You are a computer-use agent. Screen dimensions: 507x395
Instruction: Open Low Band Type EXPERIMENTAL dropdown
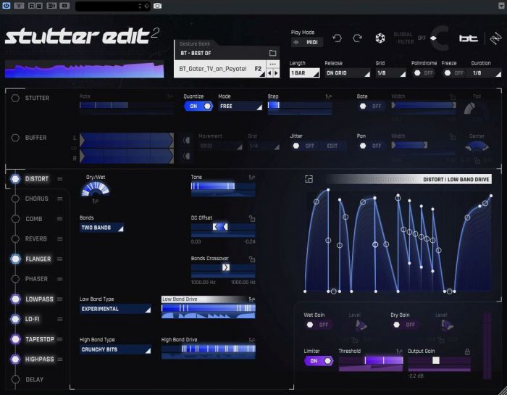pyautogui.click(x=115, y=309)
